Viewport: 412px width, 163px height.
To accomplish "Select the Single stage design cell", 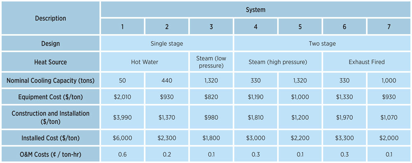I will [x=167, y=43].
